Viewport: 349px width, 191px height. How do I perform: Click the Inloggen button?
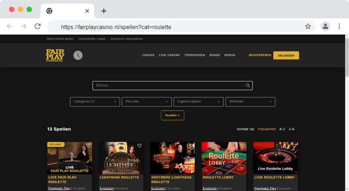click(x=286, y=55)
